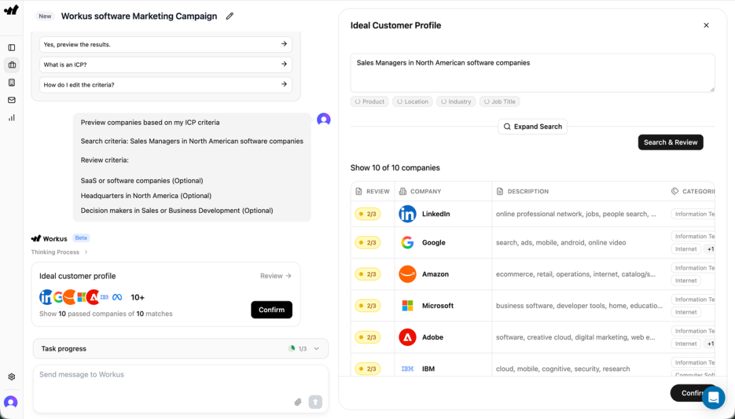Click the 2/3 review badge for Microsoft

(x=367, y=305)
